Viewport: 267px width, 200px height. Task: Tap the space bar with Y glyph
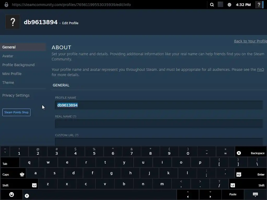click(x=100, y=195)
